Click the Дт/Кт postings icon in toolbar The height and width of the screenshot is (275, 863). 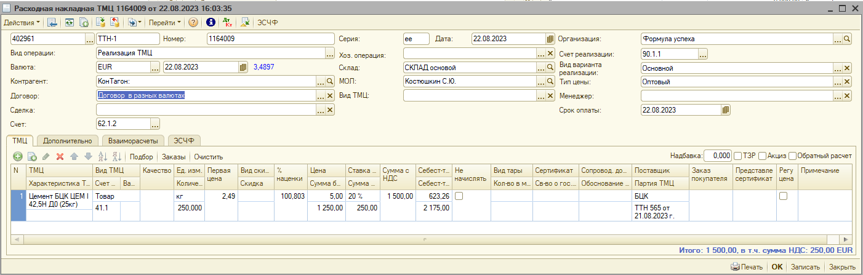pos(228,22)
